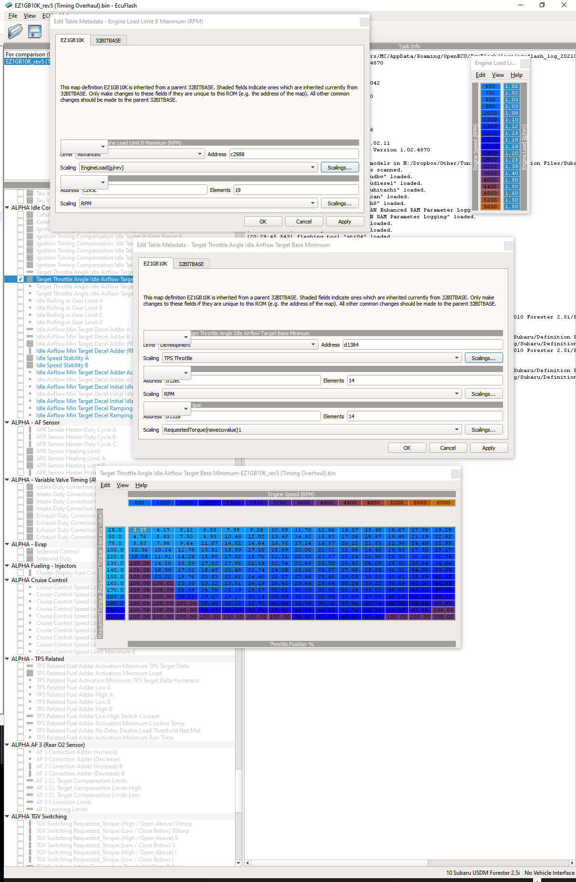Click the save ROM floppy disk icon
This screenshot has height=882, width=576.
(x=35, y=32)
